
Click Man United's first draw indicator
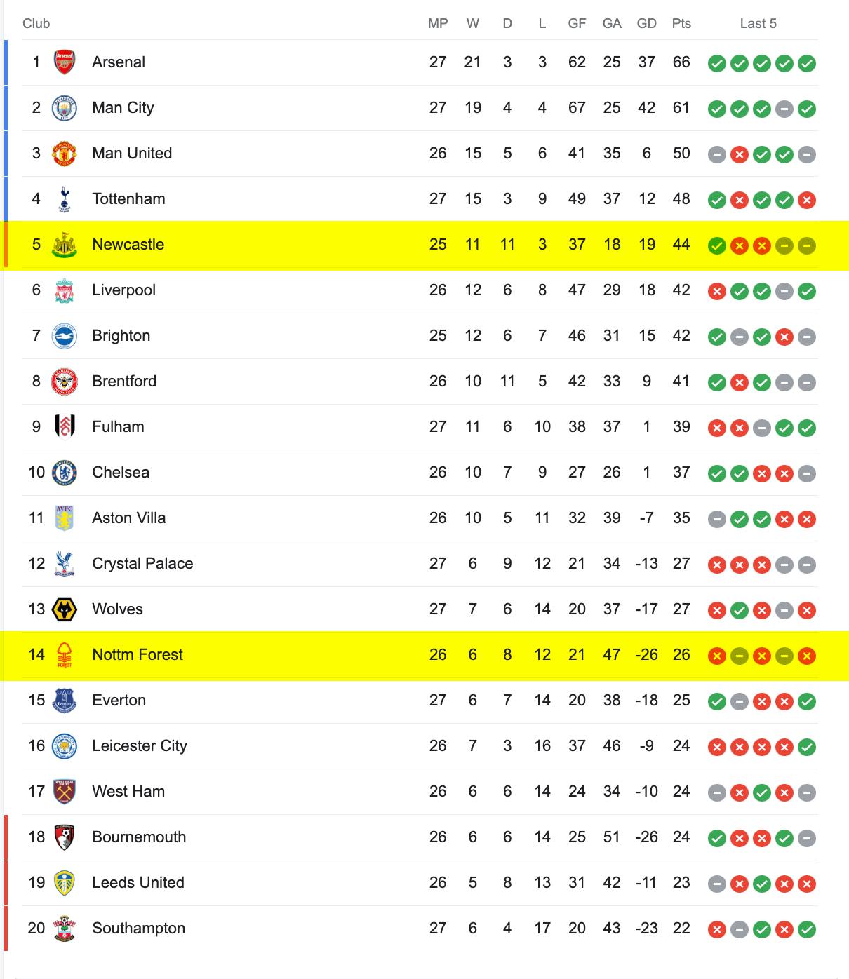[x=716, y=155]
